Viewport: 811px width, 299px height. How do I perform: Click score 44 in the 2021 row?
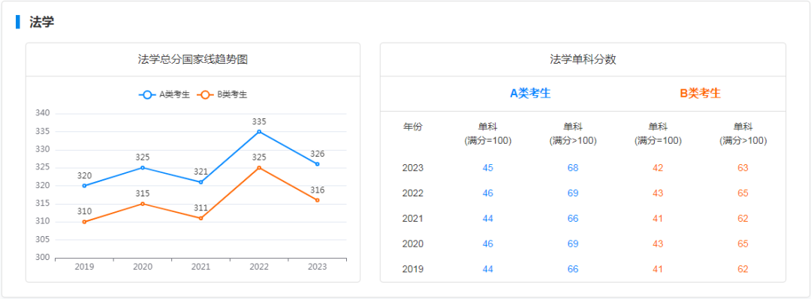tap(488, 218)
